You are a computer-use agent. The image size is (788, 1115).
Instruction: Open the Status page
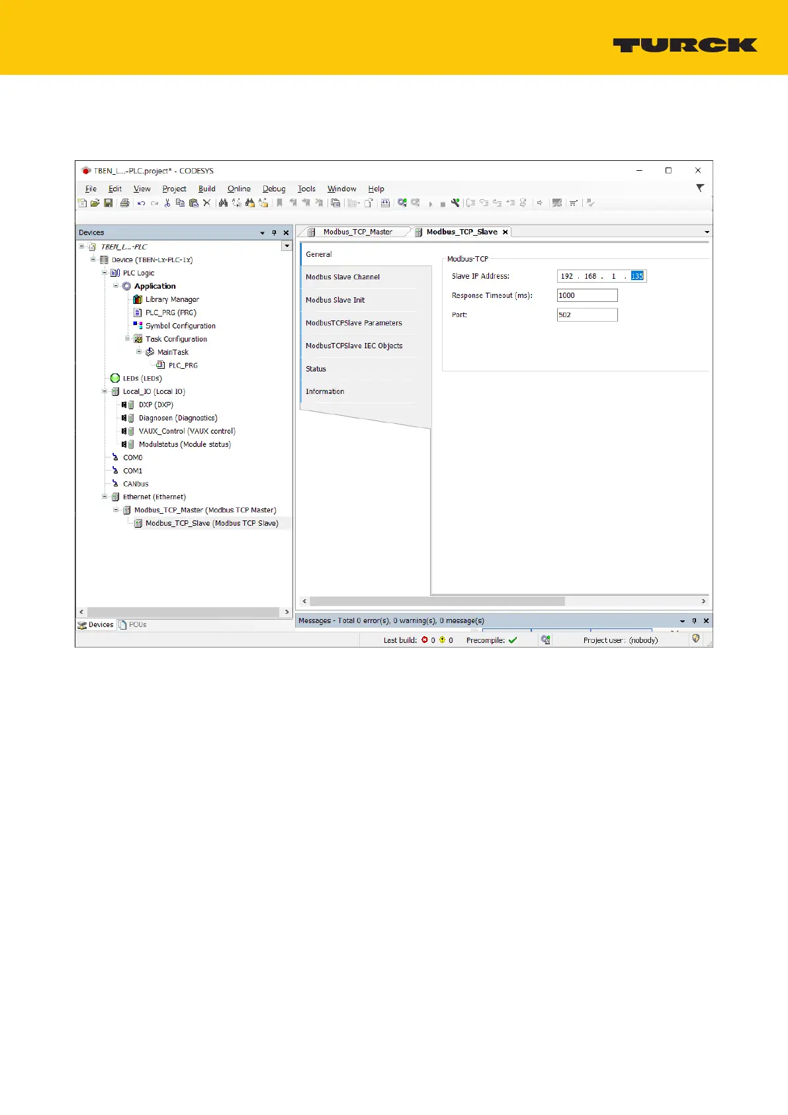pos(316,369)
